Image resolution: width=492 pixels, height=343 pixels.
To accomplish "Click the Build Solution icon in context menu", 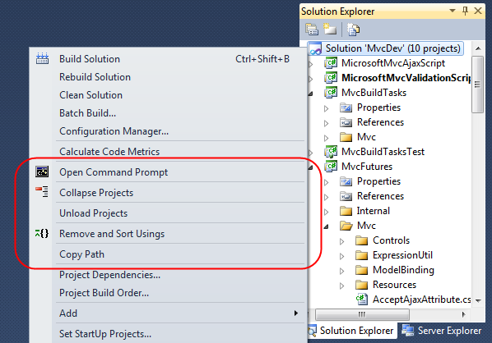I will 42,58.
